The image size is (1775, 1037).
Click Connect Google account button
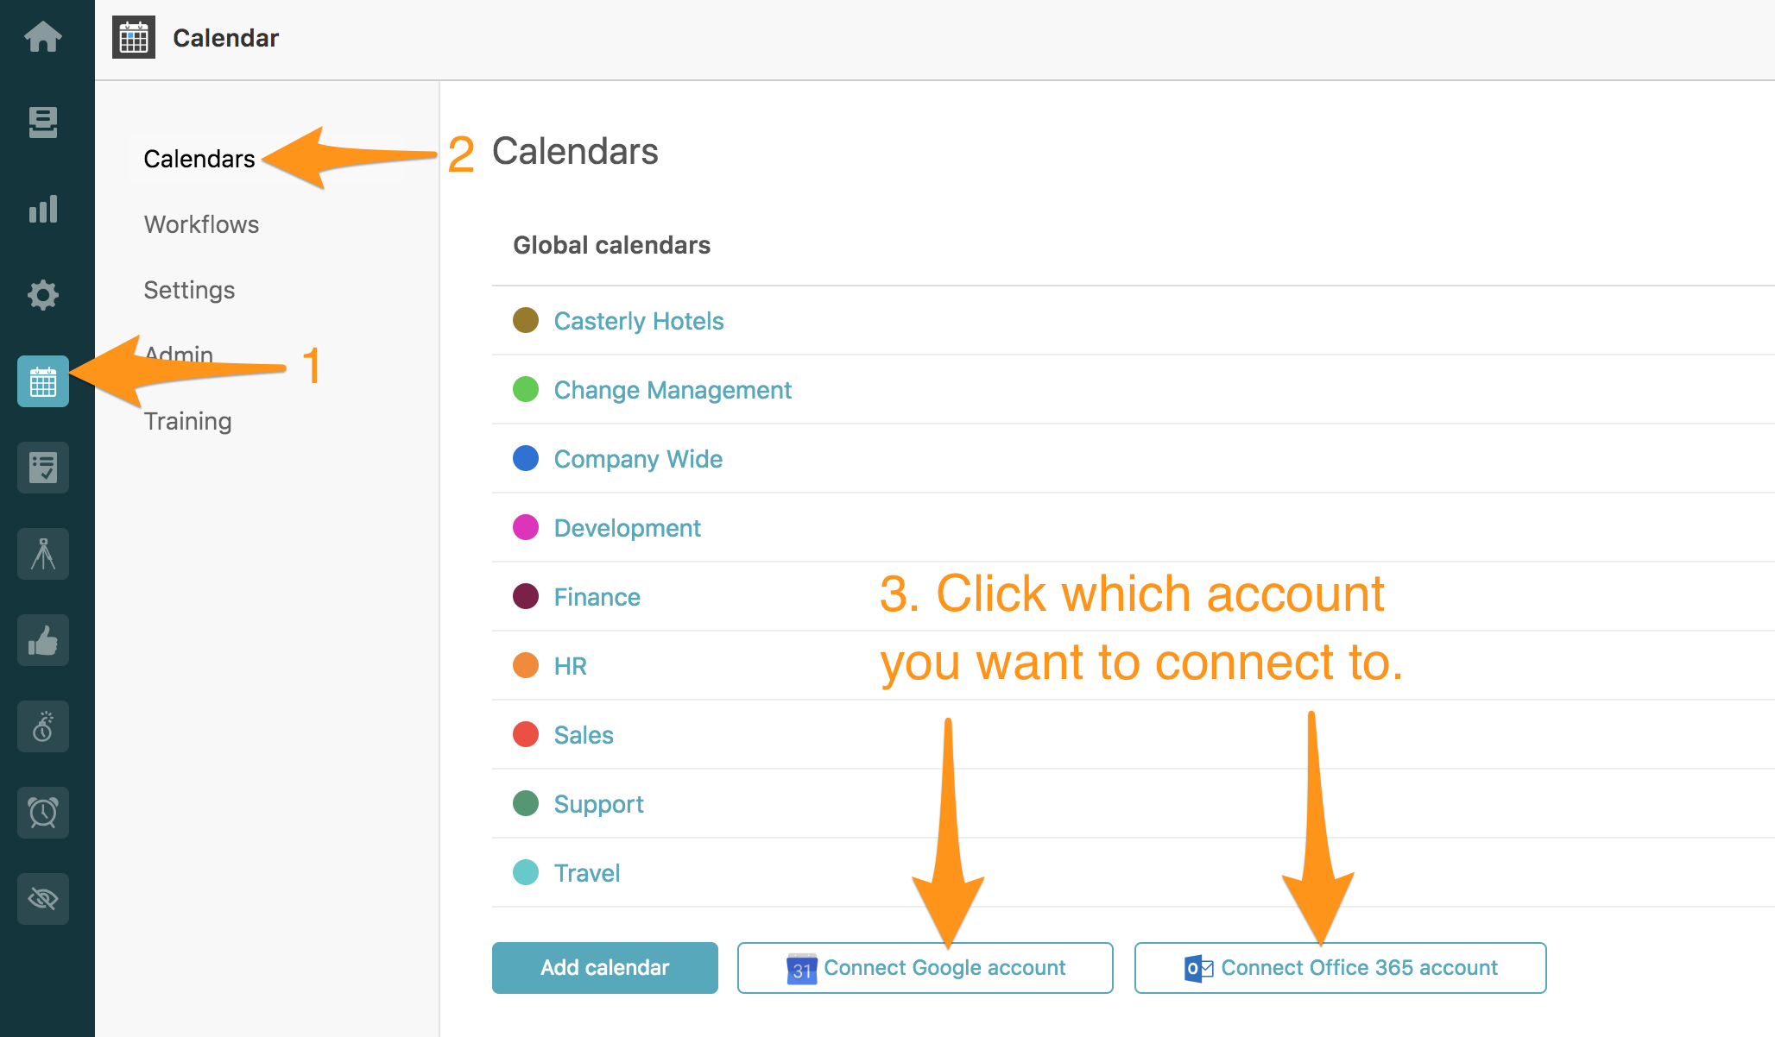pyautogui.click(x=925, y=968)
